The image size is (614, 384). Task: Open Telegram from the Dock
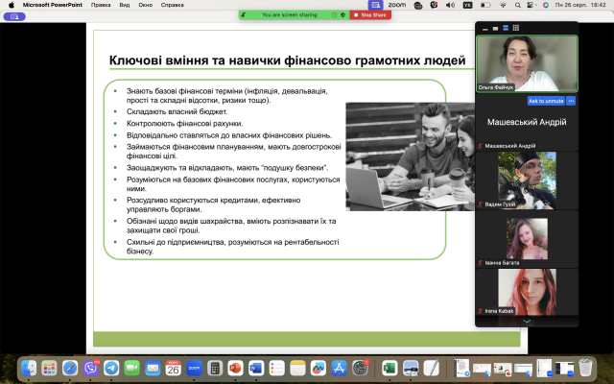coord(111,369)
